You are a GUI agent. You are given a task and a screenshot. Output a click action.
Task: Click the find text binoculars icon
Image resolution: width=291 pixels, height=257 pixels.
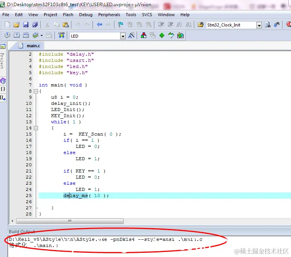[268, 25]
